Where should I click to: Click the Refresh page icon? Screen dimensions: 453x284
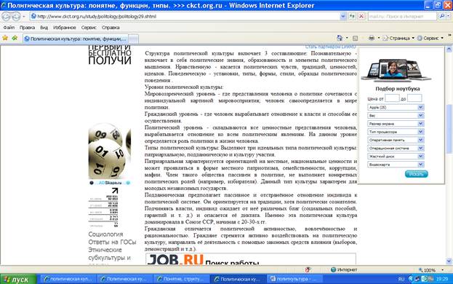(x=352, y=17)
